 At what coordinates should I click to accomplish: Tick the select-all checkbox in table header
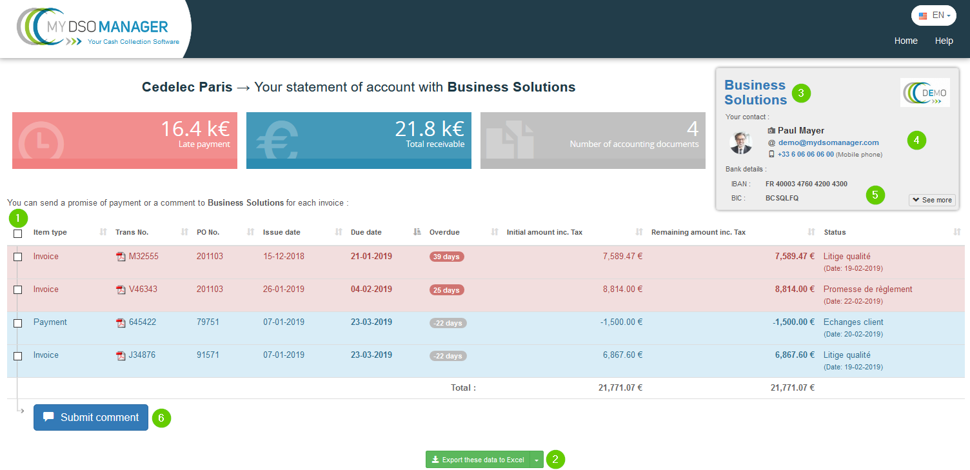[18, 234]
